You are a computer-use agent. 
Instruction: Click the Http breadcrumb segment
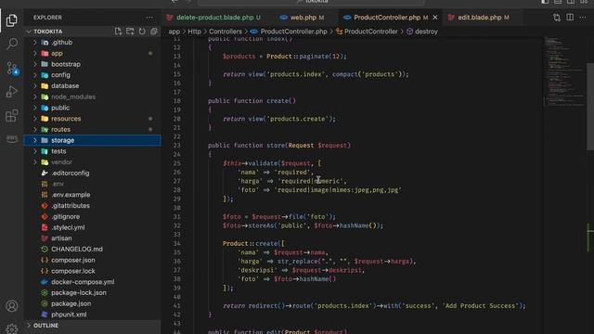194,32
